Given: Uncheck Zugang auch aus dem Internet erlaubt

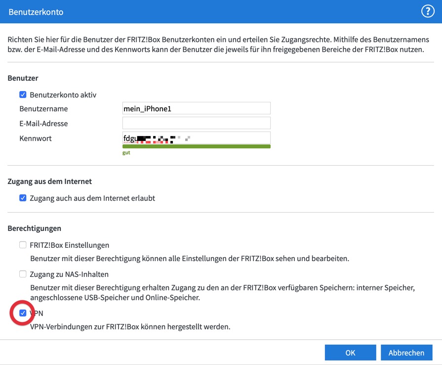Looking at the screenshot, I should coord(23,198).
